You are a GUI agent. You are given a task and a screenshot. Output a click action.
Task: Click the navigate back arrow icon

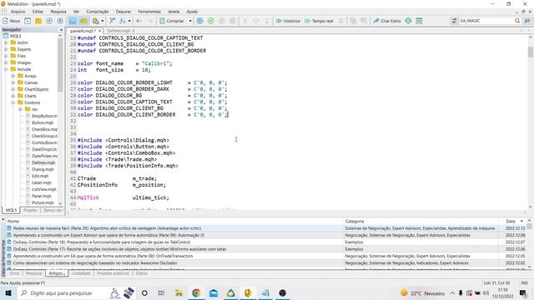[139, 21]
